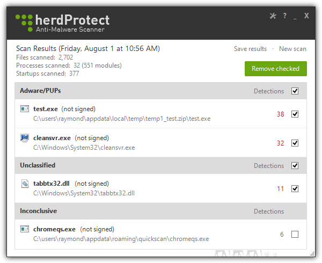Click Save results link
This screenshot has height=263, width=322.
point(250,49)
